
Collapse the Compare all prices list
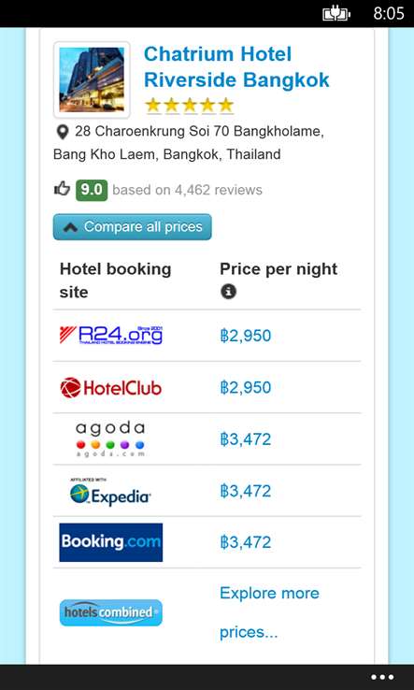tap(133, 227)
